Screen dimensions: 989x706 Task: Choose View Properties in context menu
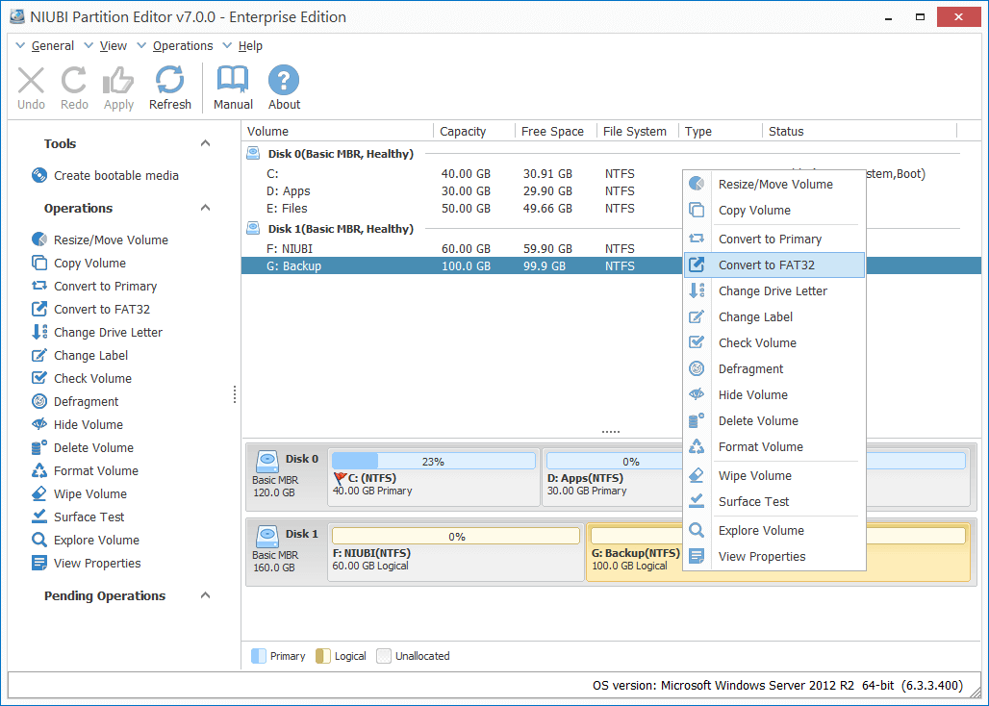point(774,556)
